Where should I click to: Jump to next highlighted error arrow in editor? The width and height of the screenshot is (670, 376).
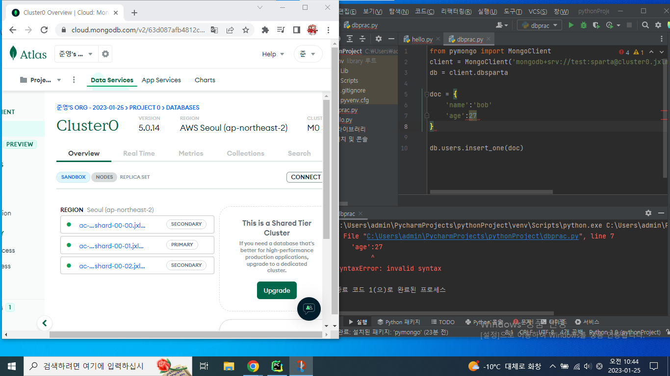click(662, 52)
